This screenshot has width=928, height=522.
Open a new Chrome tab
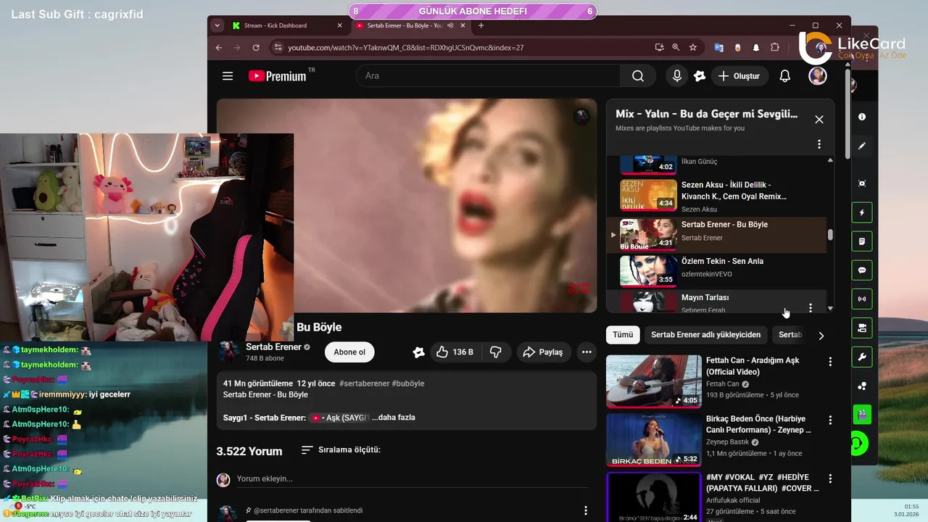(x=481, y=25)
